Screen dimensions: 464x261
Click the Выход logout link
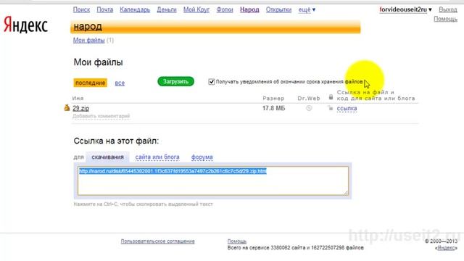(x=448, y=9)
